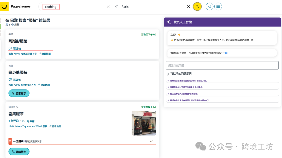Click 写评论 under 阿斯彭服装
Screen dimensions: 282x158
(16, 48)
